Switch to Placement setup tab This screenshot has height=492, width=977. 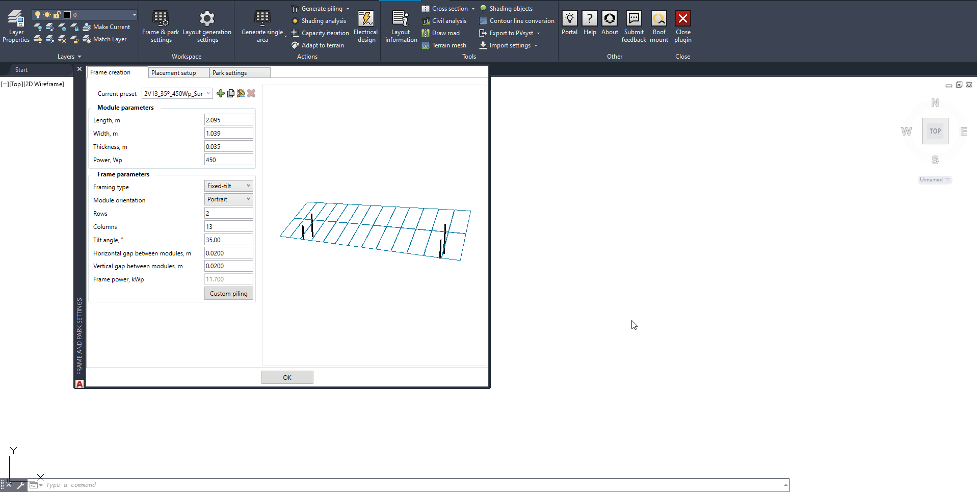click(x=178, y=73)
